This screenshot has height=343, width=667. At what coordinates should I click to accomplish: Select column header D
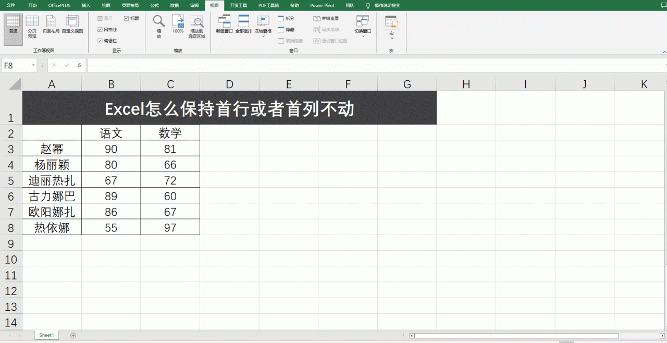pos(229,84)
